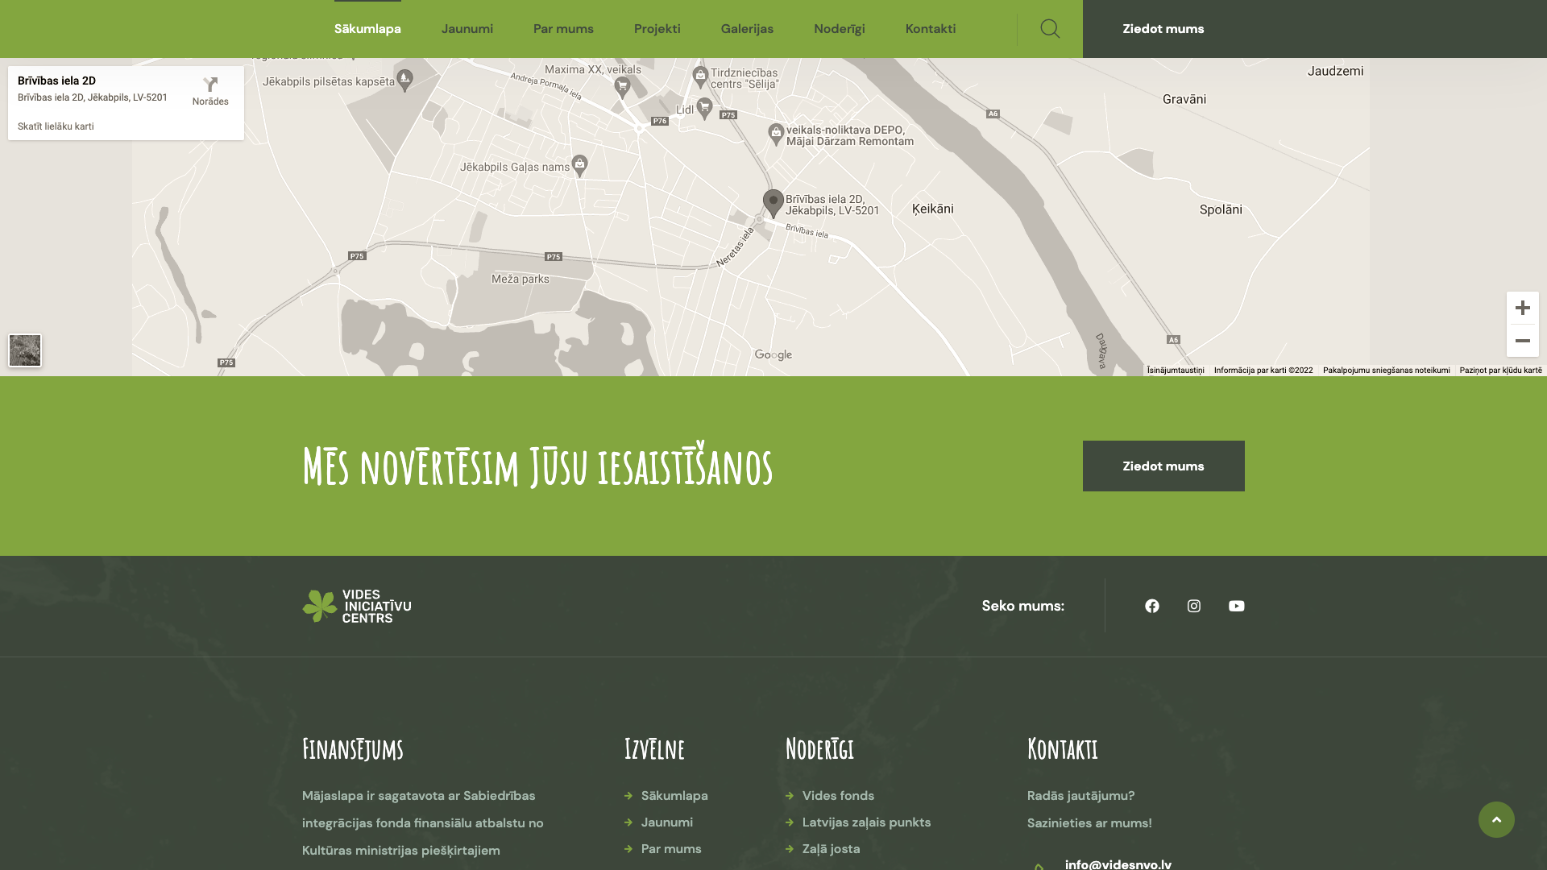
Task: Open the Galerijas header menu
Action: pos(747,29)
